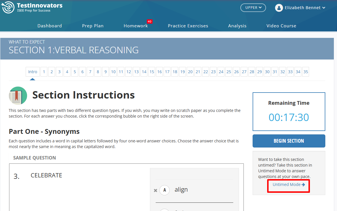Jump to question 24
Screen dimensions: 337x211
221,72
